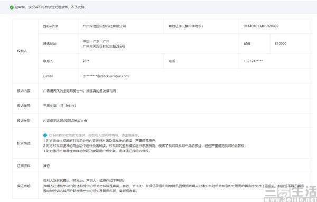The height and width of the screenshot is (202, 317).
Task: Click the 投诉类型 row label
Action: tap(24, 121)
